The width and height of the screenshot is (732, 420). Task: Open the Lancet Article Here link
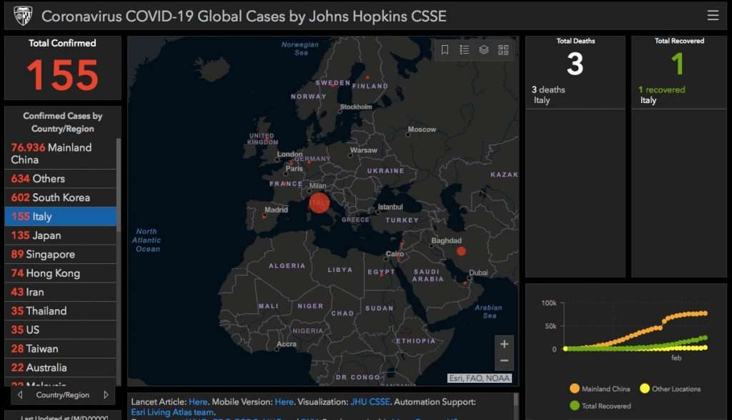tap(198, 402)
